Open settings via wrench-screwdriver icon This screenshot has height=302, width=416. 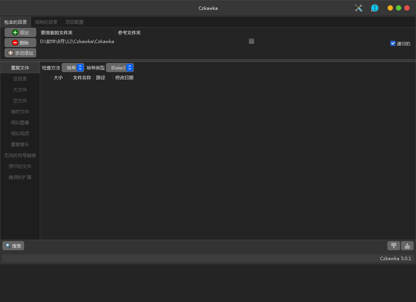(x=359, y=8)
